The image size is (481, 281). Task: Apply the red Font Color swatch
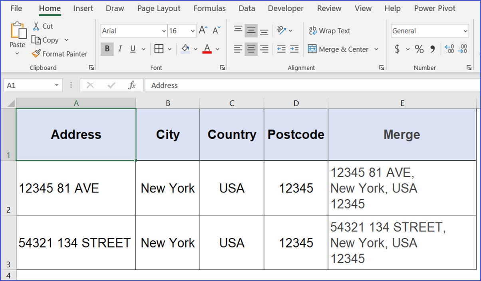pyautogui.click(x=207, y=49)
